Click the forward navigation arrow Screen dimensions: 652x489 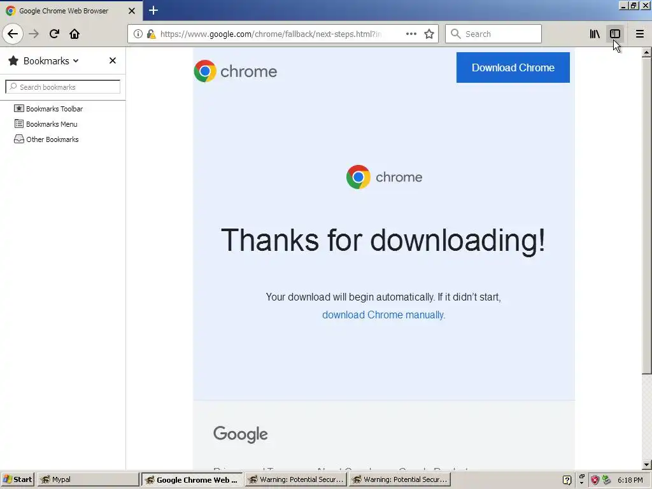click(x=34, y=34)
